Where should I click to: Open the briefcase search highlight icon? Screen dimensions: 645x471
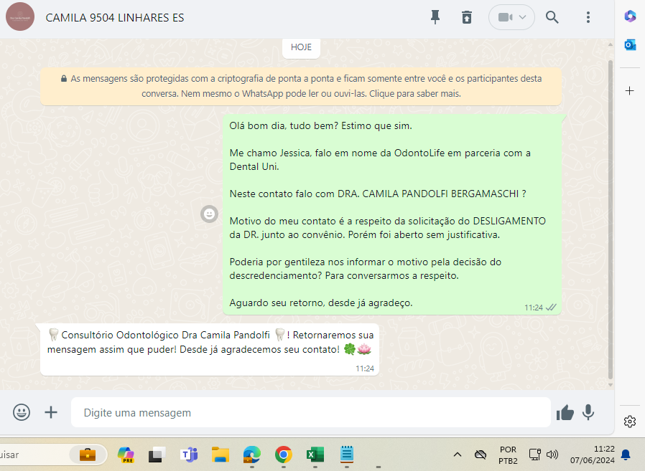88,455
